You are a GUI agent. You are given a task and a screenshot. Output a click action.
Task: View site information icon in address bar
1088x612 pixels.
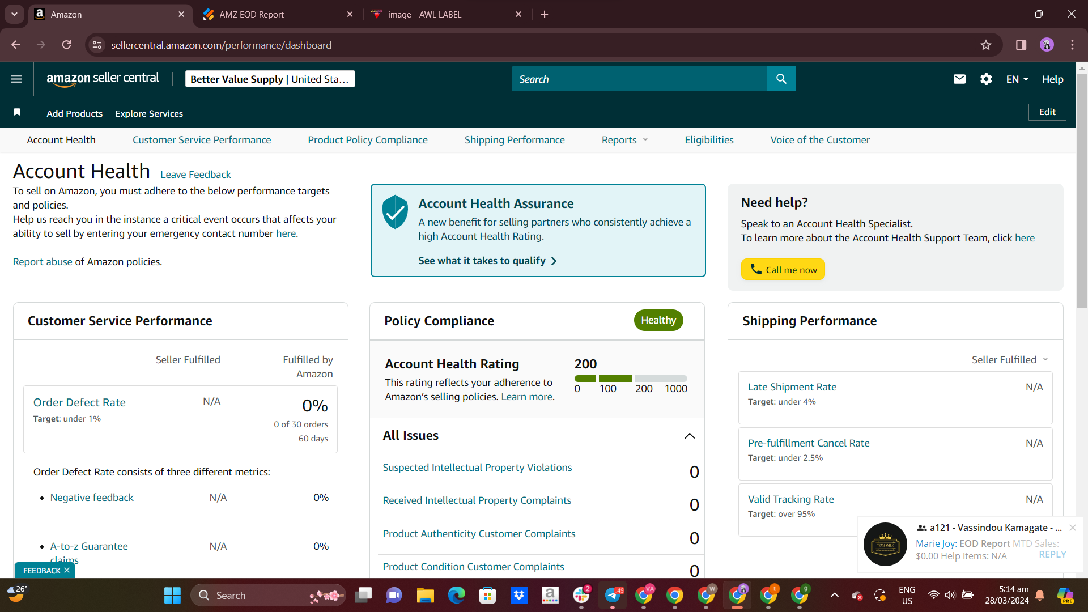pos(97,45)
